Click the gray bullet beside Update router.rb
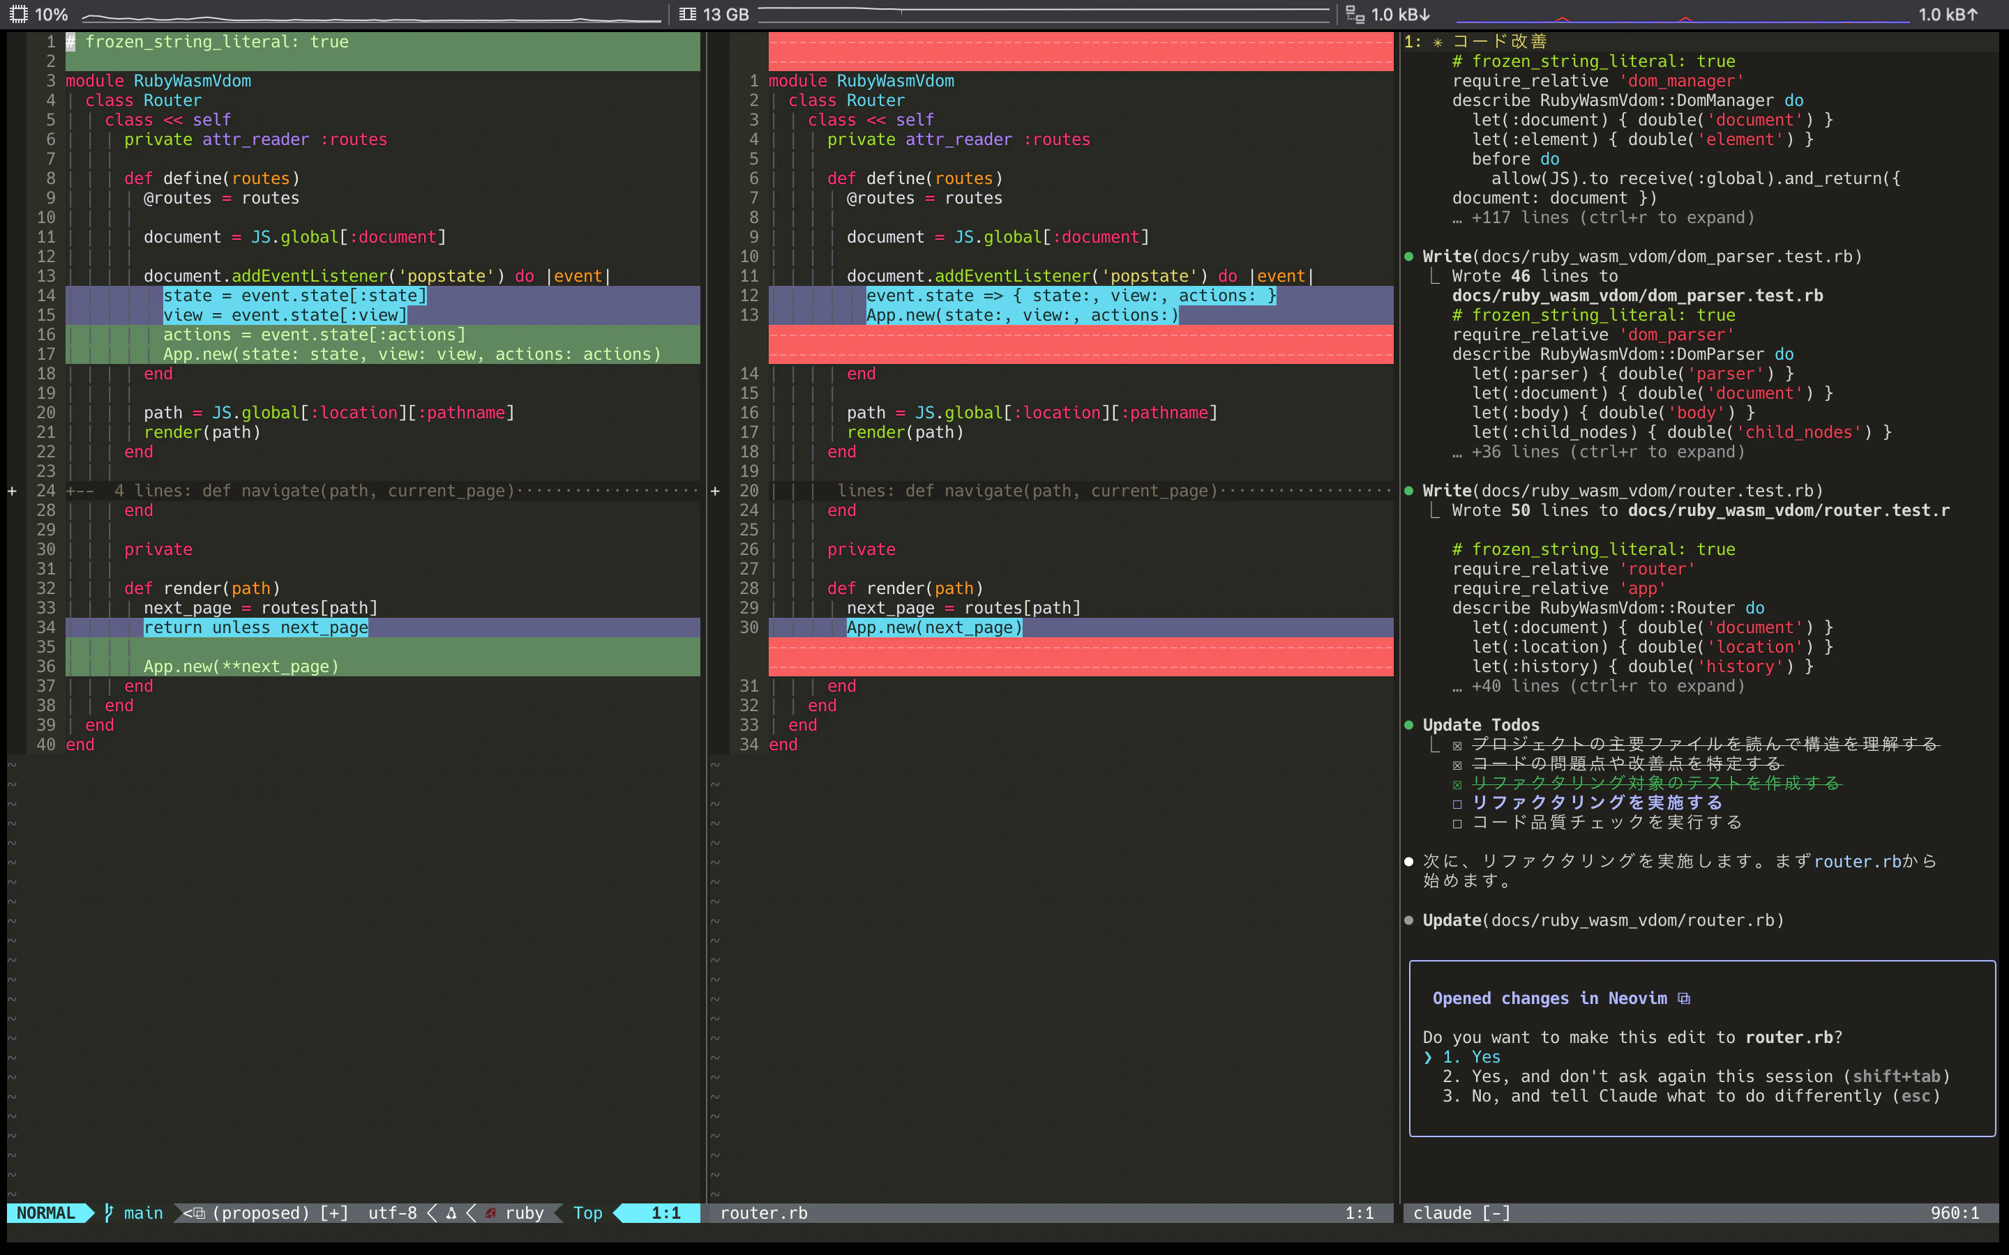Screen dimensions: 2009x1255 click(1409, 920)
